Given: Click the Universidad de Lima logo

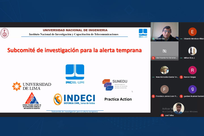Looking at the screenshot, I should pyautogui.click(x=32, y=86).
